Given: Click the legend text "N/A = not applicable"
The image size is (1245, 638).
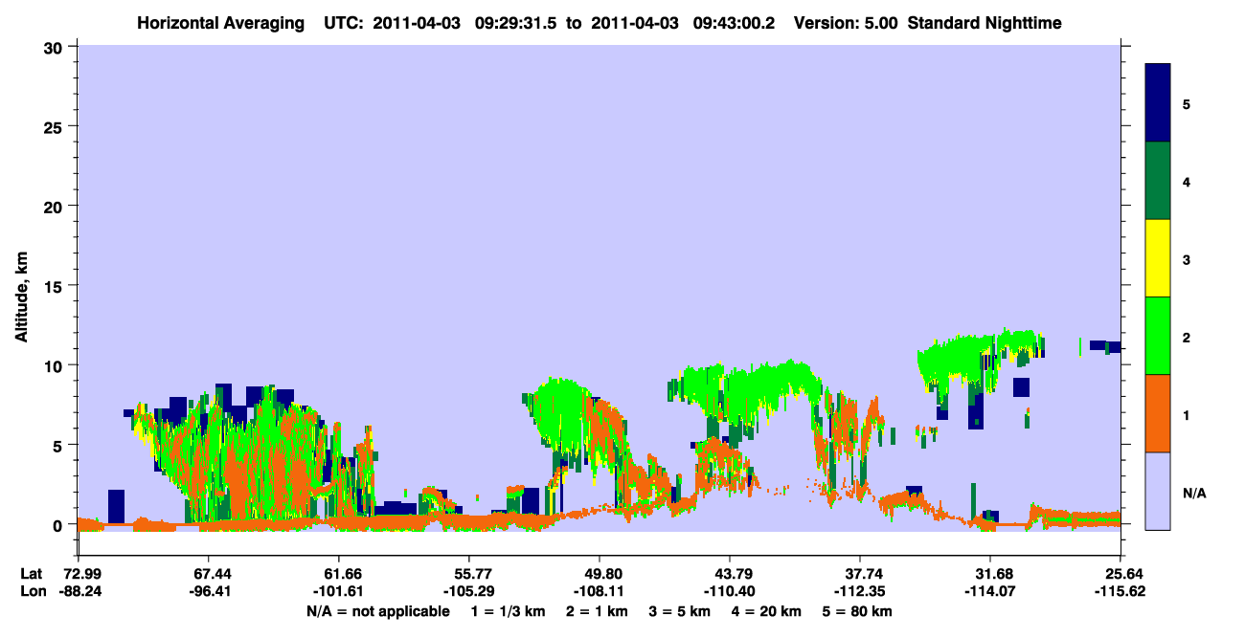Looking at the screenshot, I should pyautogui.click(x=377, y=611).
